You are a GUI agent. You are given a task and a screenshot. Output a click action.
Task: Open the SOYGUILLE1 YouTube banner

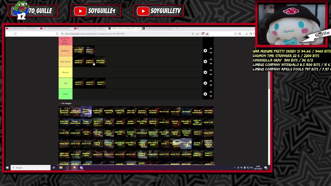pos(96,11)
